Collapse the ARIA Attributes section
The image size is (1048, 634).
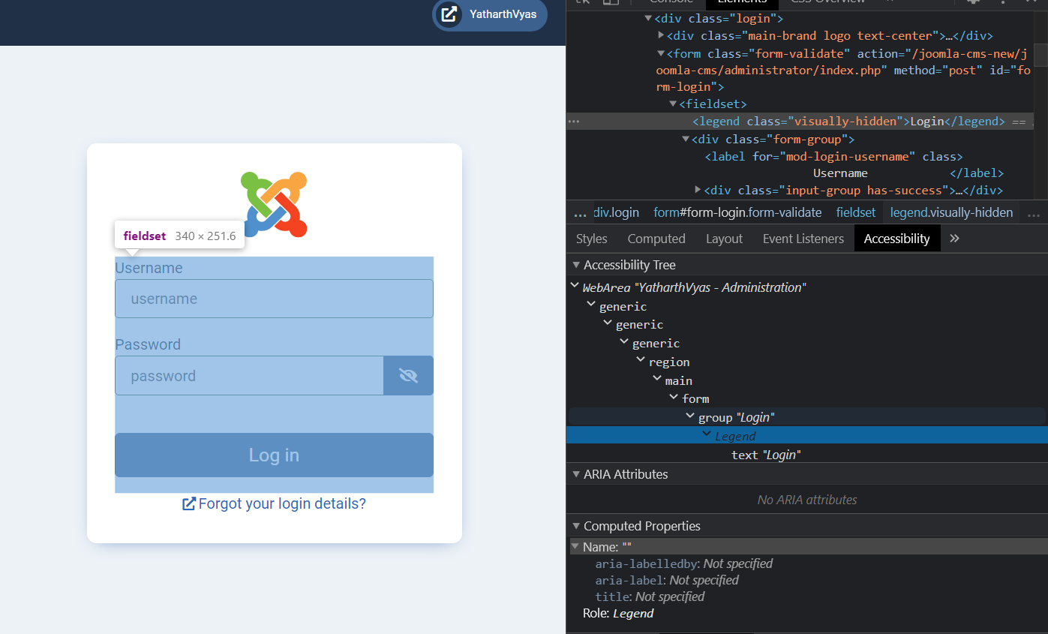[x=576, y=474]
